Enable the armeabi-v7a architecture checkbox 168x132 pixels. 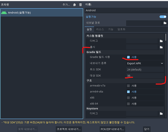pyautogui.click(x=128, y=86)
